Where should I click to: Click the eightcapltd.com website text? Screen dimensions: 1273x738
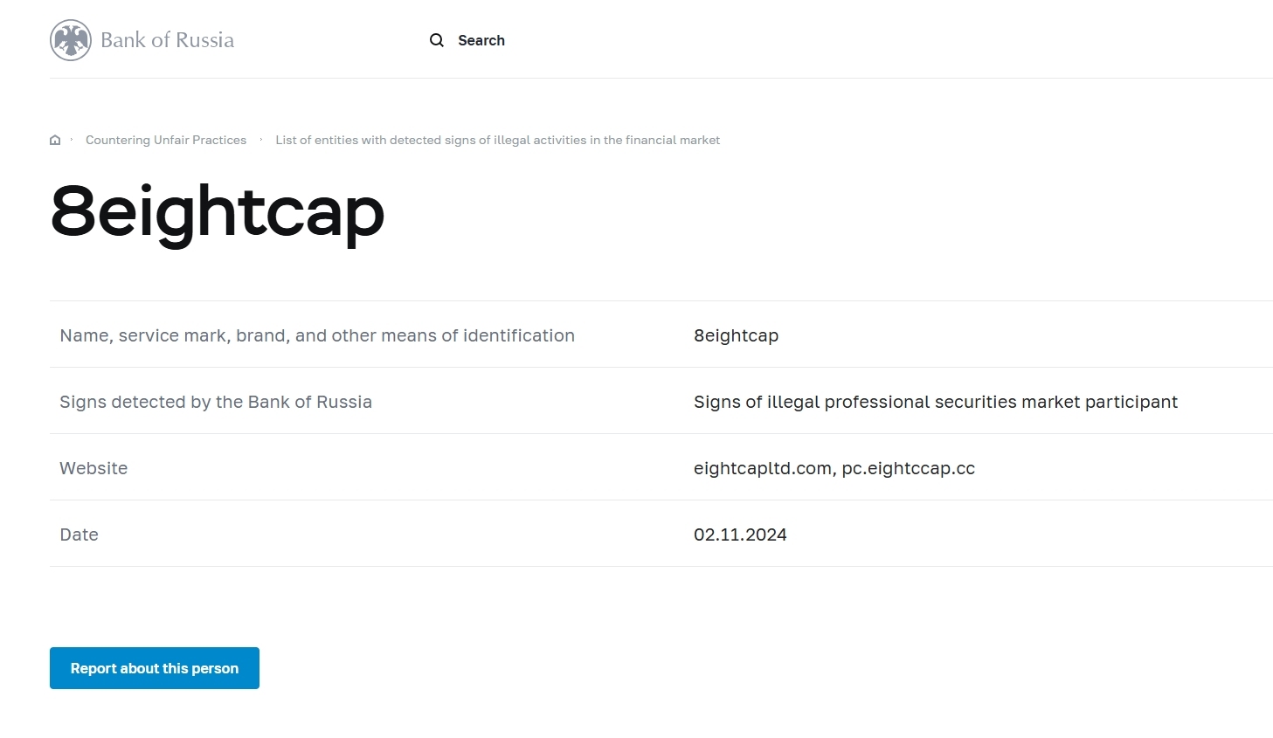(x=762, y=468)
